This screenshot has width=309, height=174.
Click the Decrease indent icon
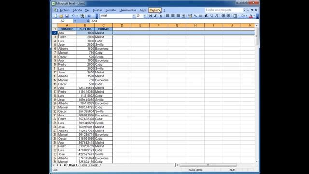tap(223, 16)
